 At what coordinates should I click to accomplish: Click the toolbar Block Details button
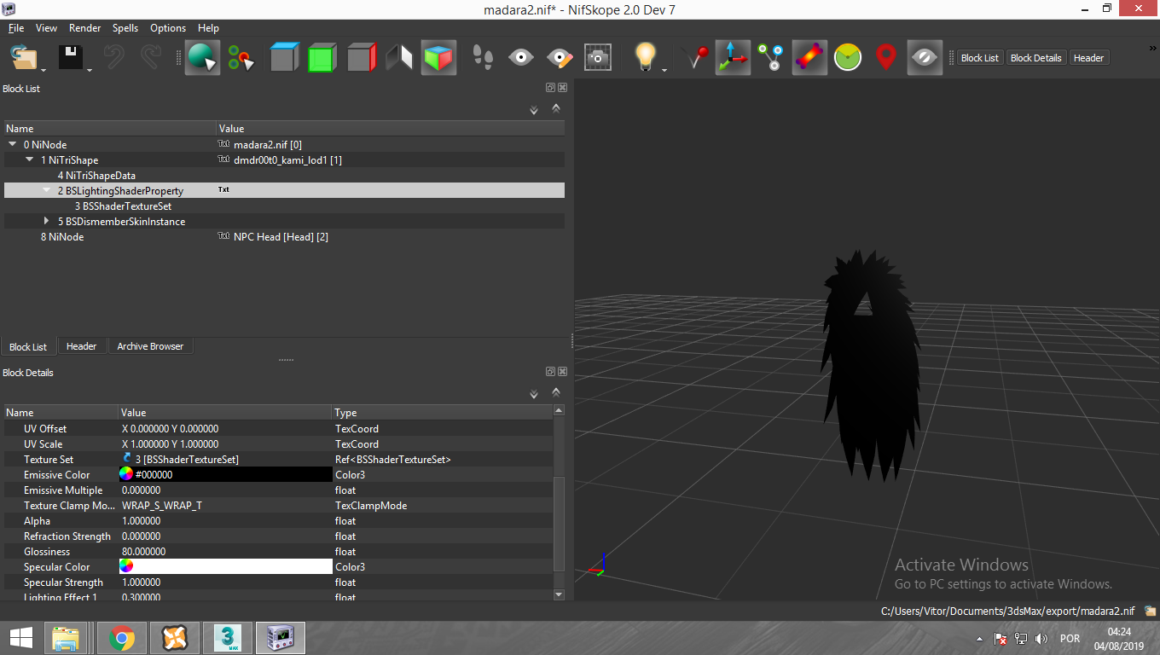pos(1035,58)
